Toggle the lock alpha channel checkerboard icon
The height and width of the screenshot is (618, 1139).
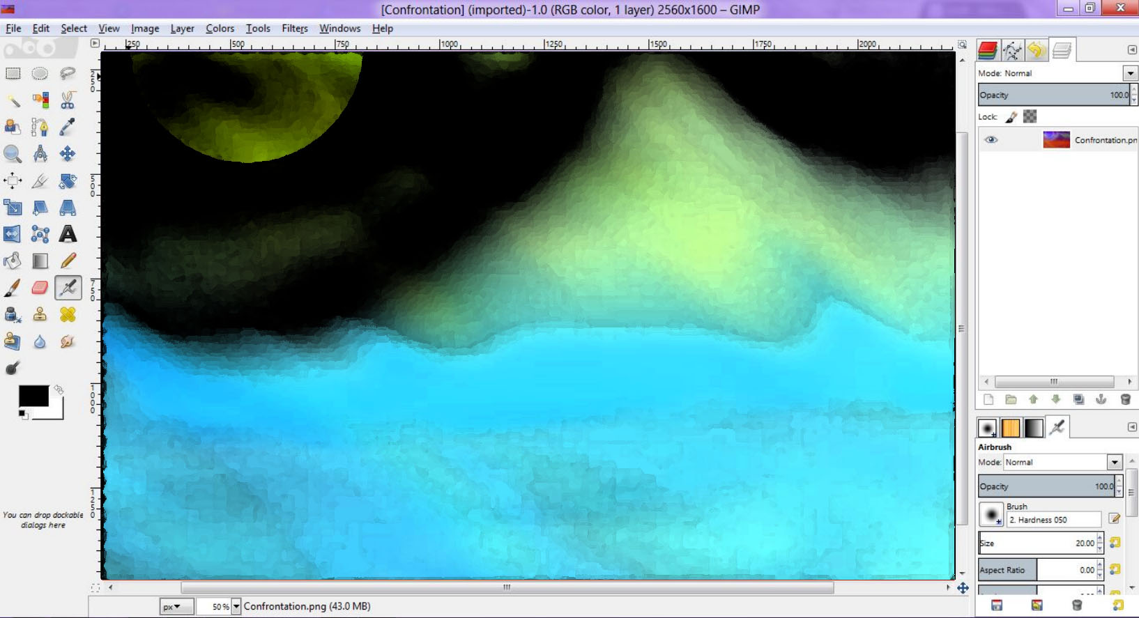click(1030, 117)
